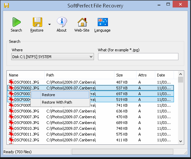
Task: Sort list by the Name column header
Action: [26, 75]
